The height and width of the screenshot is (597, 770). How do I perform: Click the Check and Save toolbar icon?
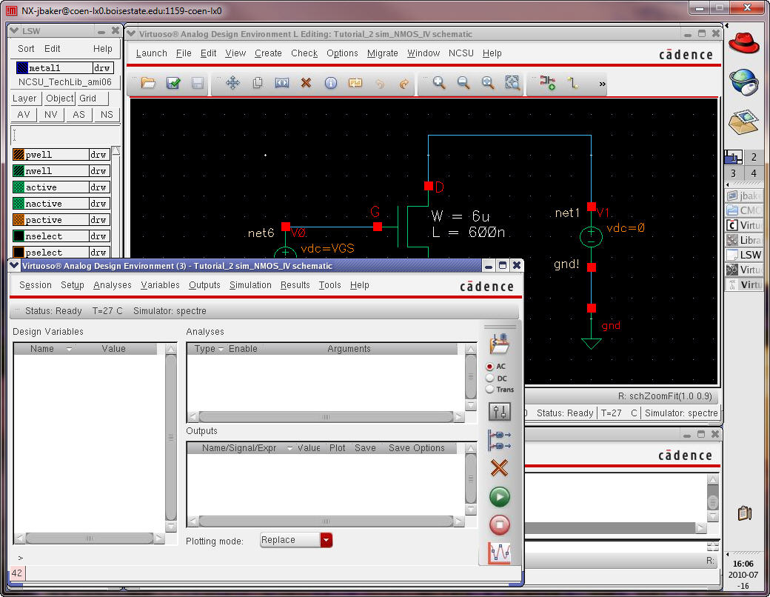[173, 84]
